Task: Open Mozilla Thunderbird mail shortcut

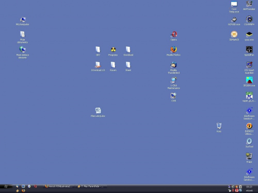Action: 174,67
